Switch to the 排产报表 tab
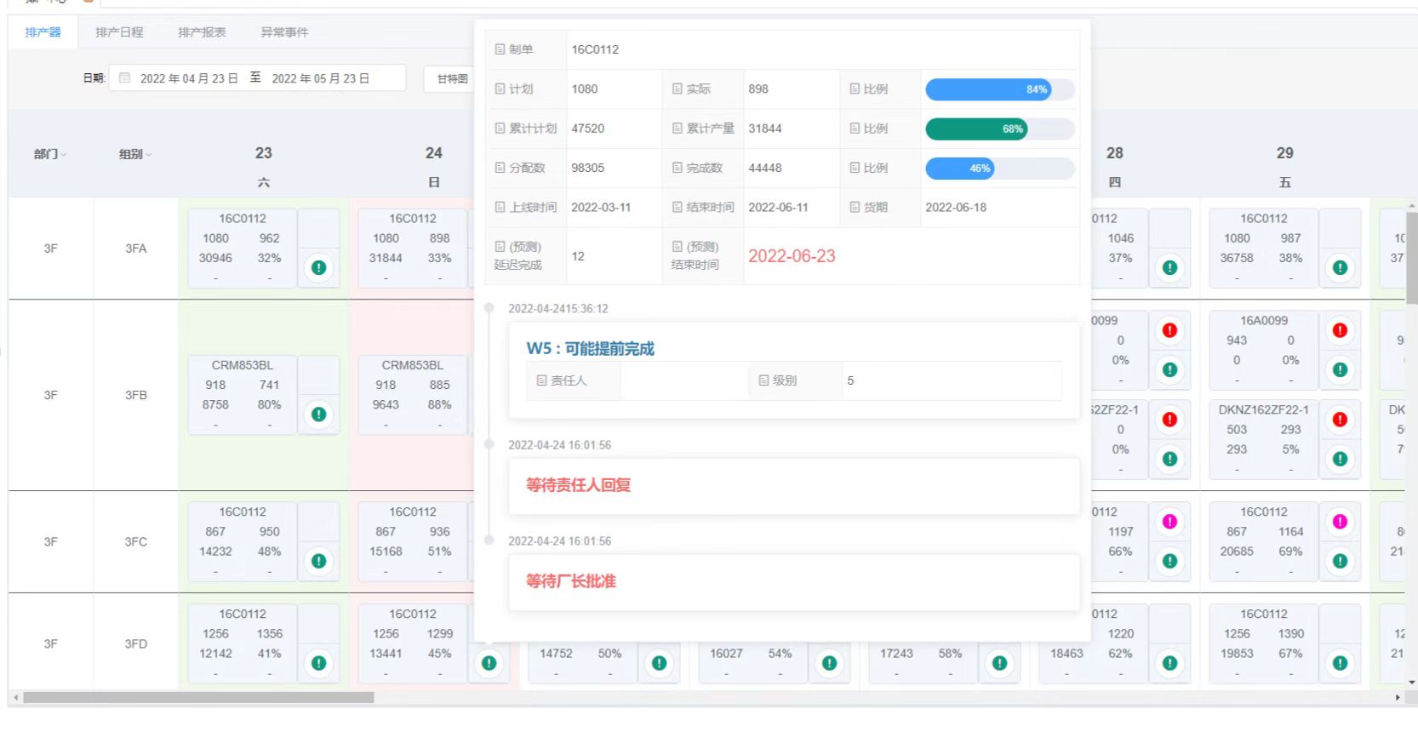Screen dimensions: 1418x732 (202, 32)
